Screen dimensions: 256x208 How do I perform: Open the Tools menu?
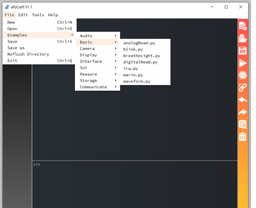coord(38,15)
